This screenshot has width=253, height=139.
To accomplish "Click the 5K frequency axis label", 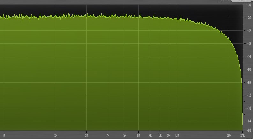I will pos(125,135).
